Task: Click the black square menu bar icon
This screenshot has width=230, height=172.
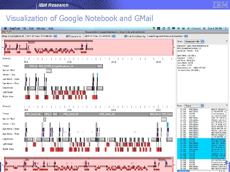Action: tap(158, 29)
